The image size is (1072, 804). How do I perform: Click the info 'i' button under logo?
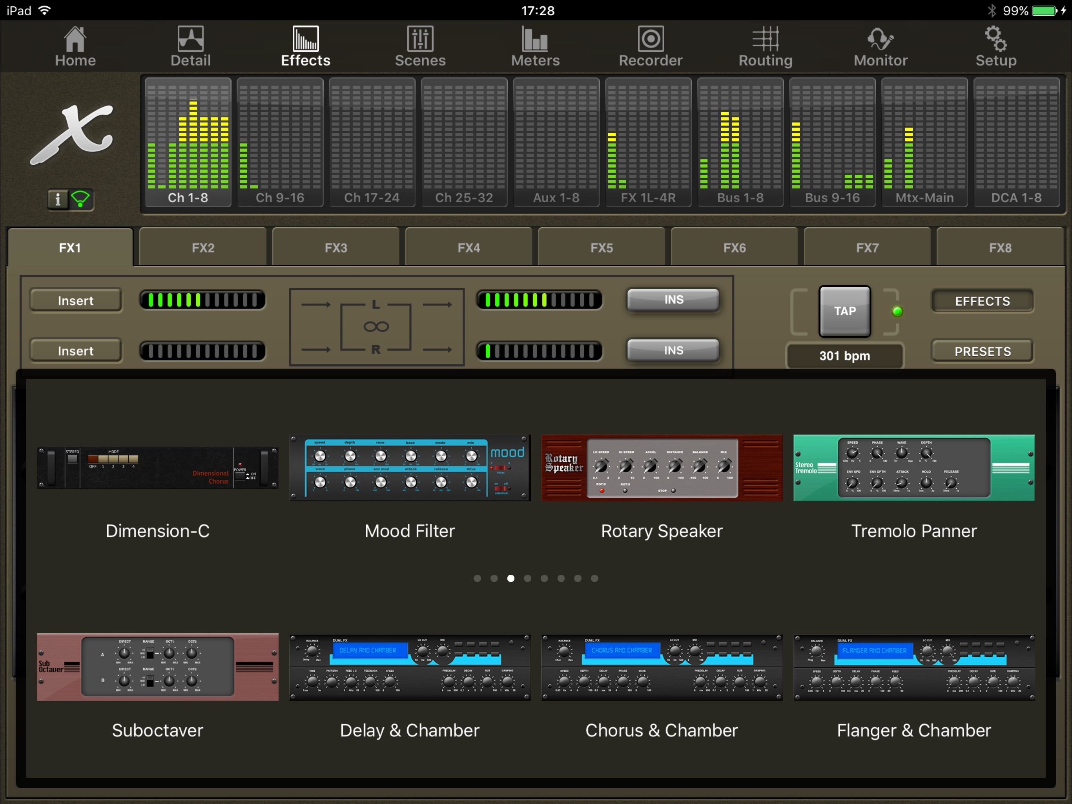(58, 199)
